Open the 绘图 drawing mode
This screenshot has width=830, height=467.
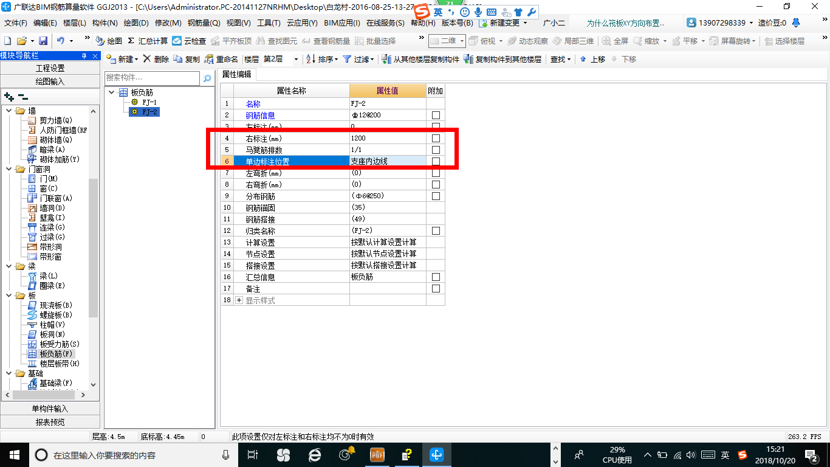coord(109,41)
